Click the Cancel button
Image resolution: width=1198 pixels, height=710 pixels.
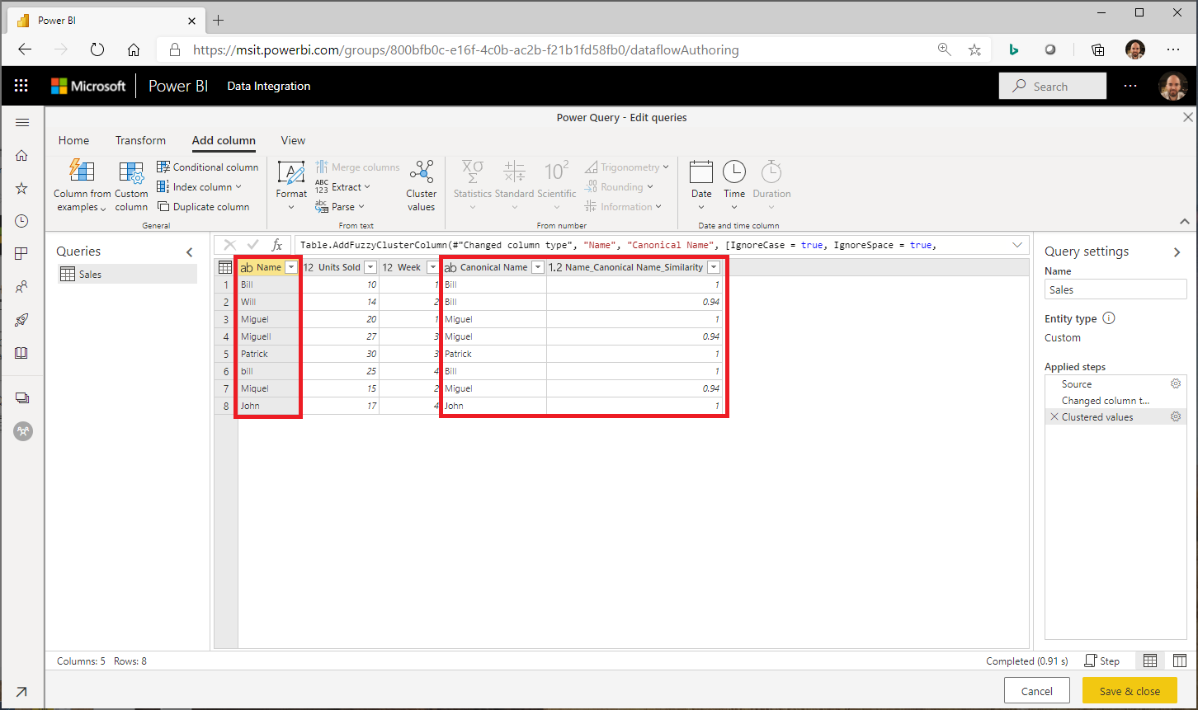(x=1037, y=691)
